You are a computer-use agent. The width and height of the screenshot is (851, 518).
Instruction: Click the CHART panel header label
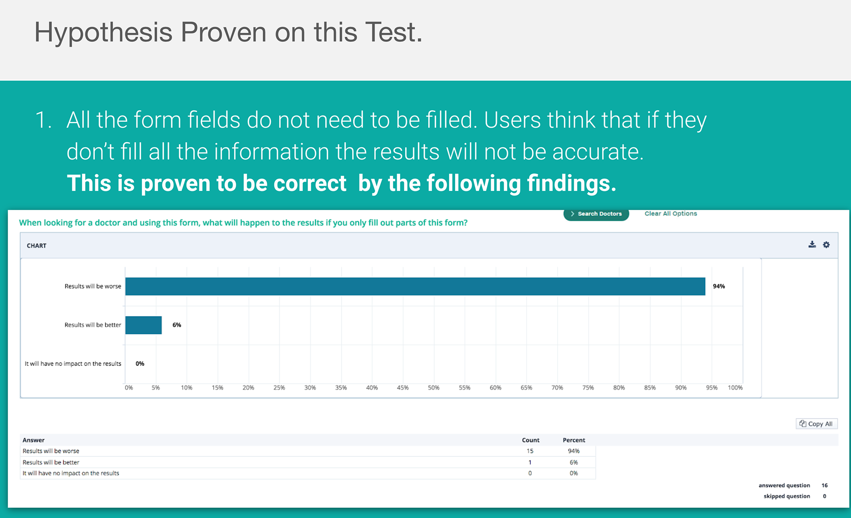(x=36, y=245)
